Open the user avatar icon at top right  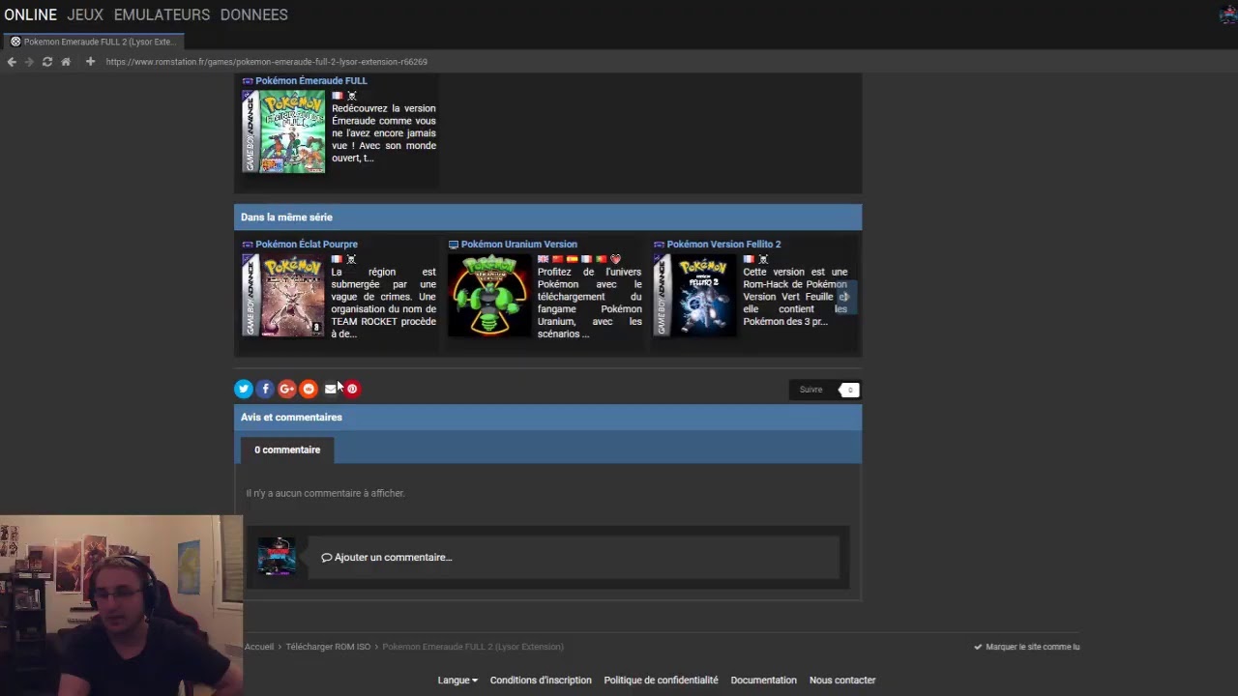(1228, 14)
